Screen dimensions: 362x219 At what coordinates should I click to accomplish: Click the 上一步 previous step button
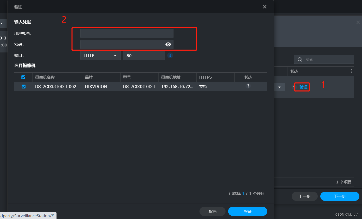pos(304,196)
